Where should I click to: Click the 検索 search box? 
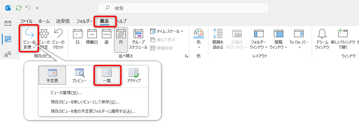[x=183, y=8]
